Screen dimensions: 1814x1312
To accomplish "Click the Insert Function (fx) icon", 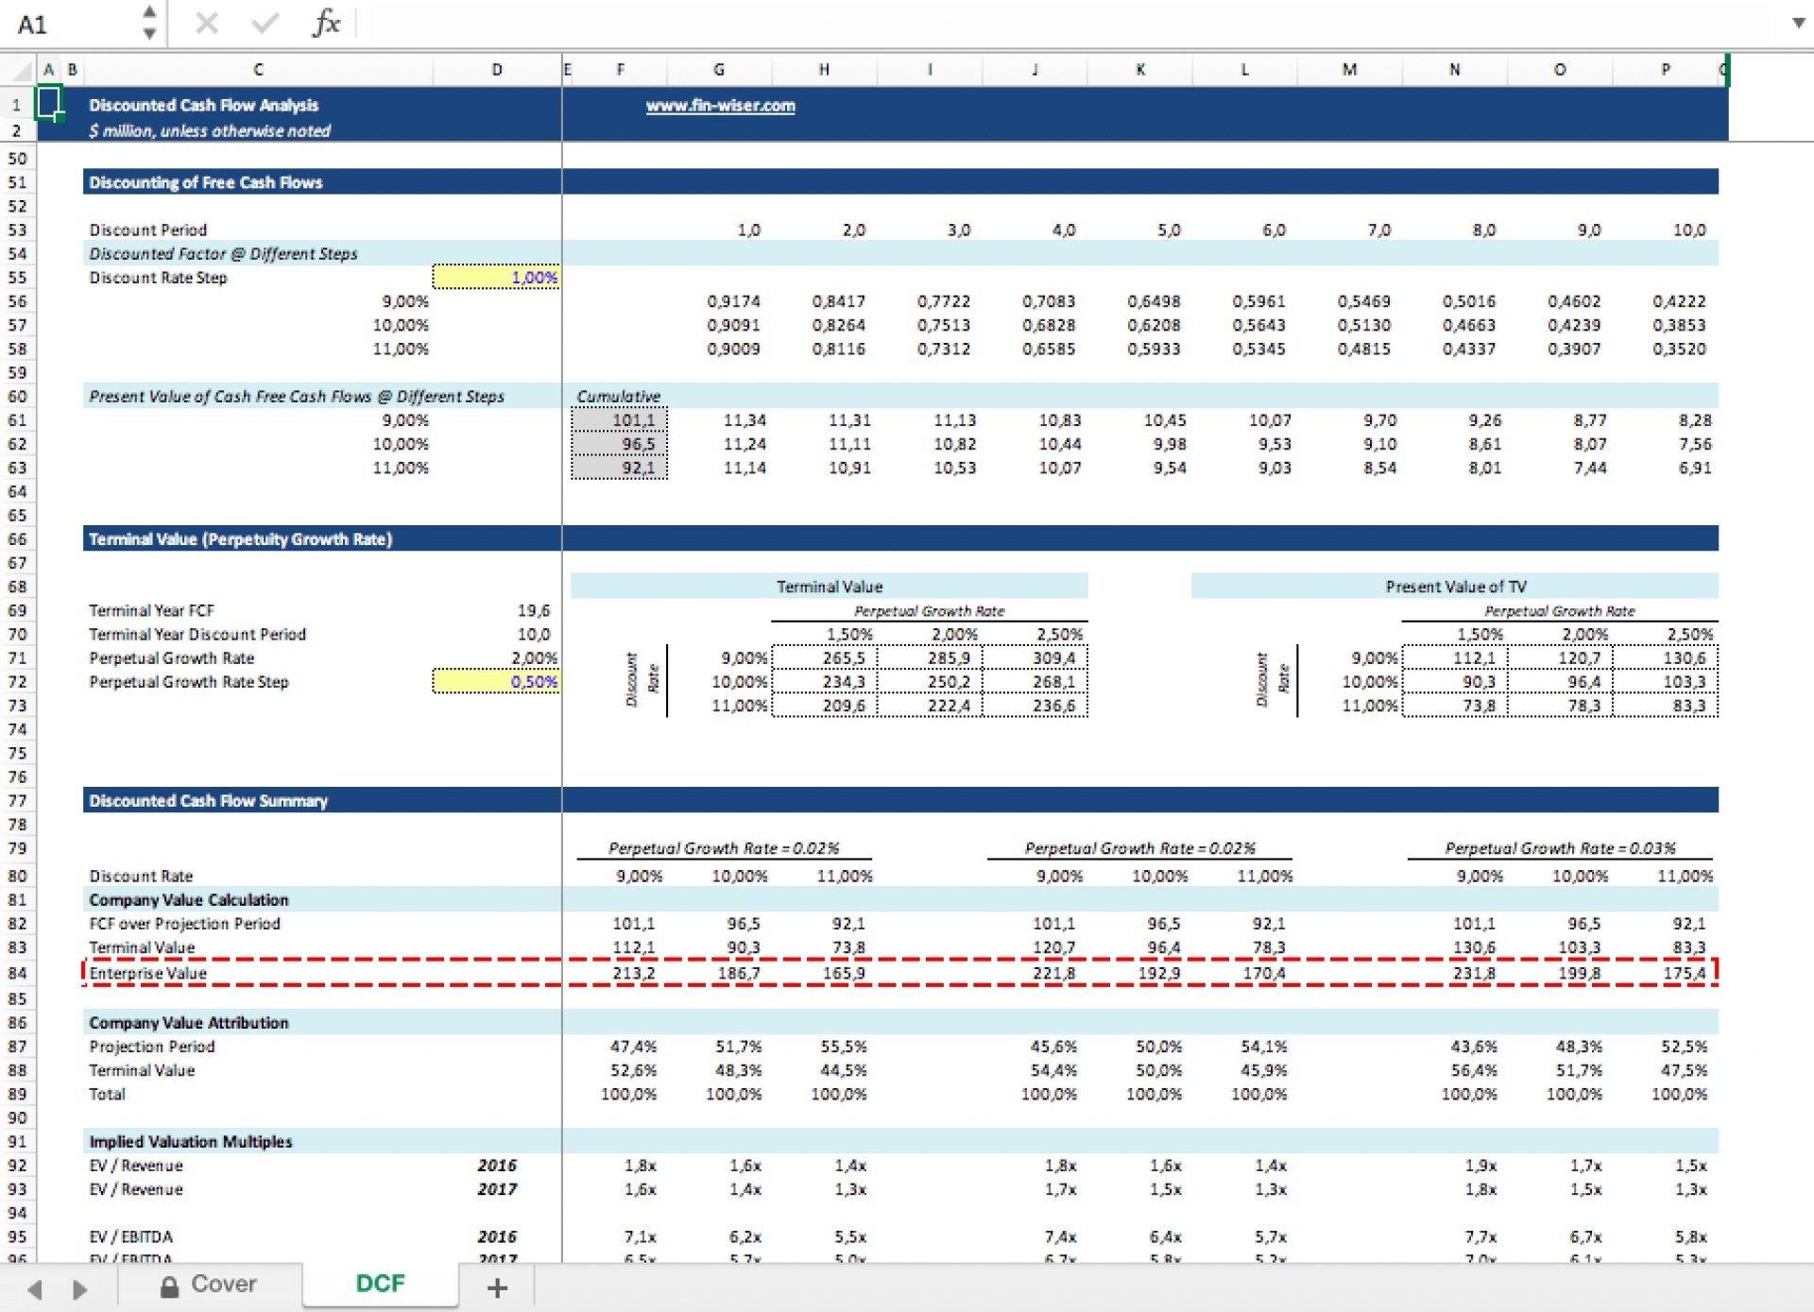I will (326, 25).
